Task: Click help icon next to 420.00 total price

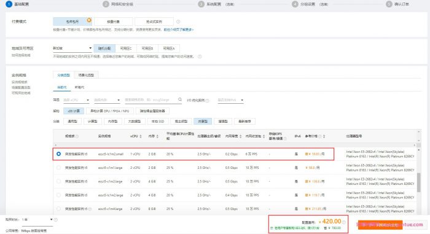Action: pyautogui.click(x=344, y=222)
